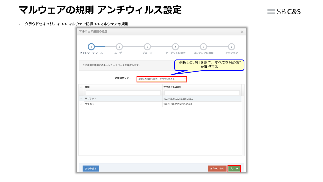Sort by the サブネット/範囲 column header
This screenshot has width=323, height=182.
click(x=172, y=87)
